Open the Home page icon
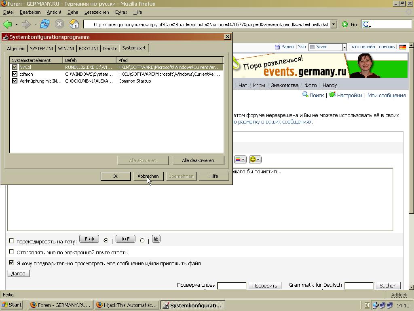The image size is (414, 311). 74,24
